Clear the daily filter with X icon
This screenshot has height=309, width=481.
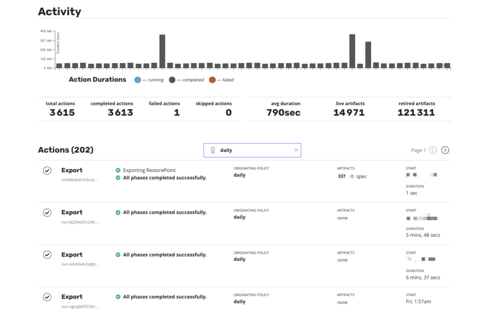(x=296, y=150)
